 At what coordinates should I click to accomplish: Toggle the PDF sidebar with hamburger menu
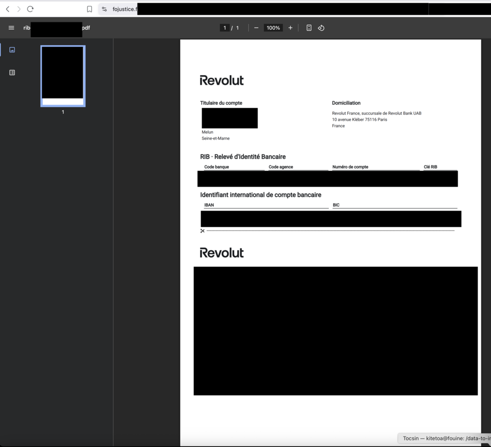point(11,28)
